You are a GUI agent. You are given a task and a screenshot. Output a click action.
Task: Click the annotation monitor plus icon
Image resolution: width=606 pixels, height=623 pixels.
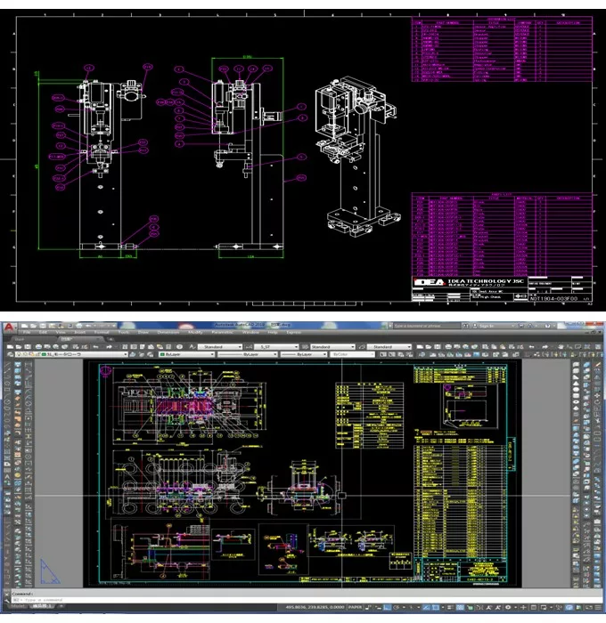click(x=523, y=607)
